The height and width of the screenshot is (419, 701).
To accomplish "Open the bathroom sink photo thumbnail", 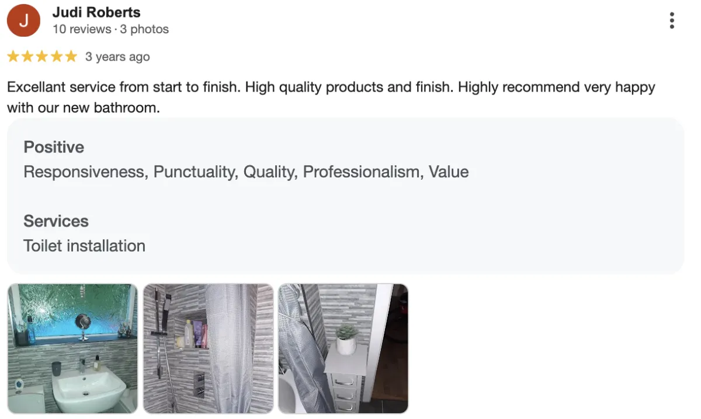I will point(72,348).
